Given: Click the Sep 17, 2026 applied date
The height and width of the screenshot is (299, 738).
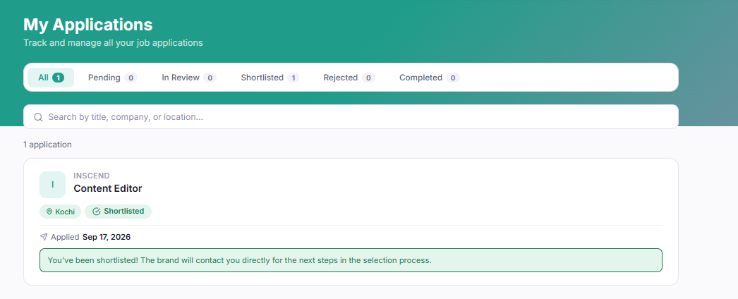Looking at the screenshot, I should click(107, 237).
